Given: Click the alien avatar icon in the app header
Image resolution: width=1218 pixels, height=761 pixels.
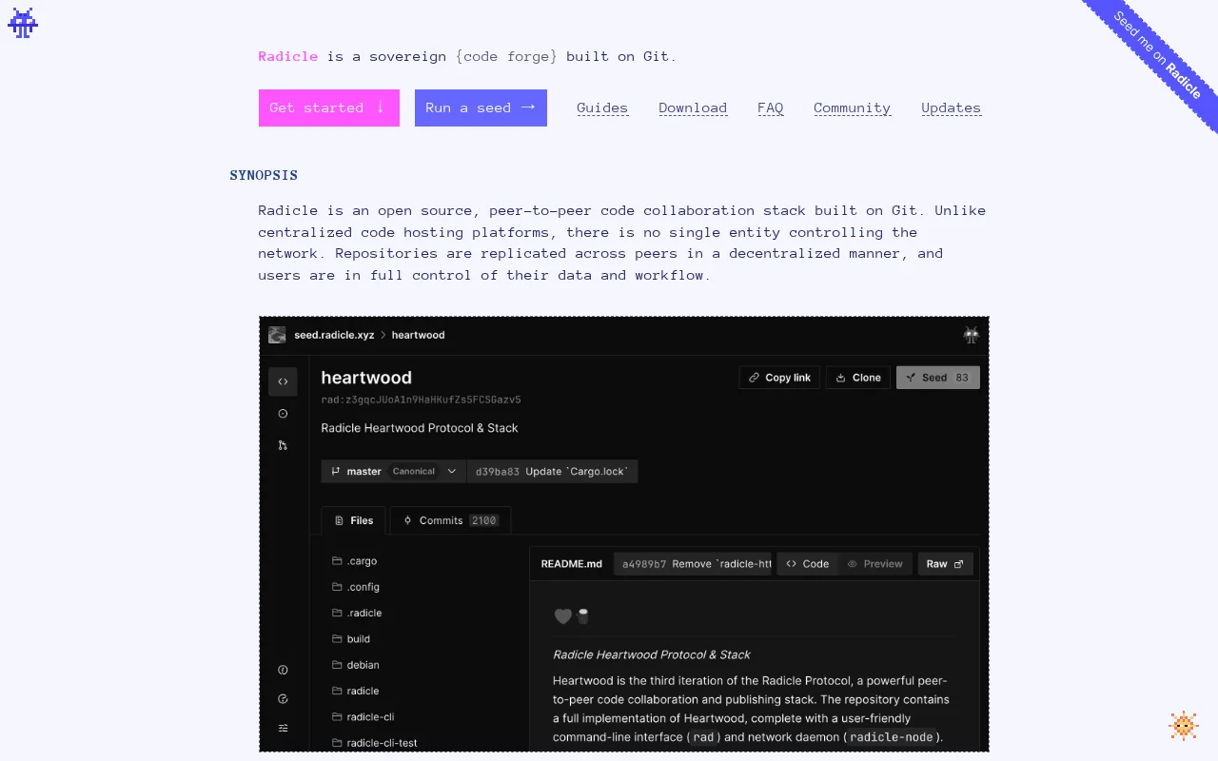Looking at the screenshot, I should (971, 335).
